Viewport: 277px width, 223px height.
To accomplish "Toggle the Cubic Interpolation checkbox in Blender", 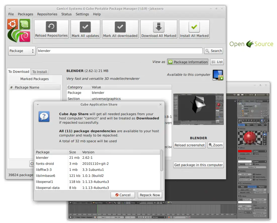I will (254, 180).
